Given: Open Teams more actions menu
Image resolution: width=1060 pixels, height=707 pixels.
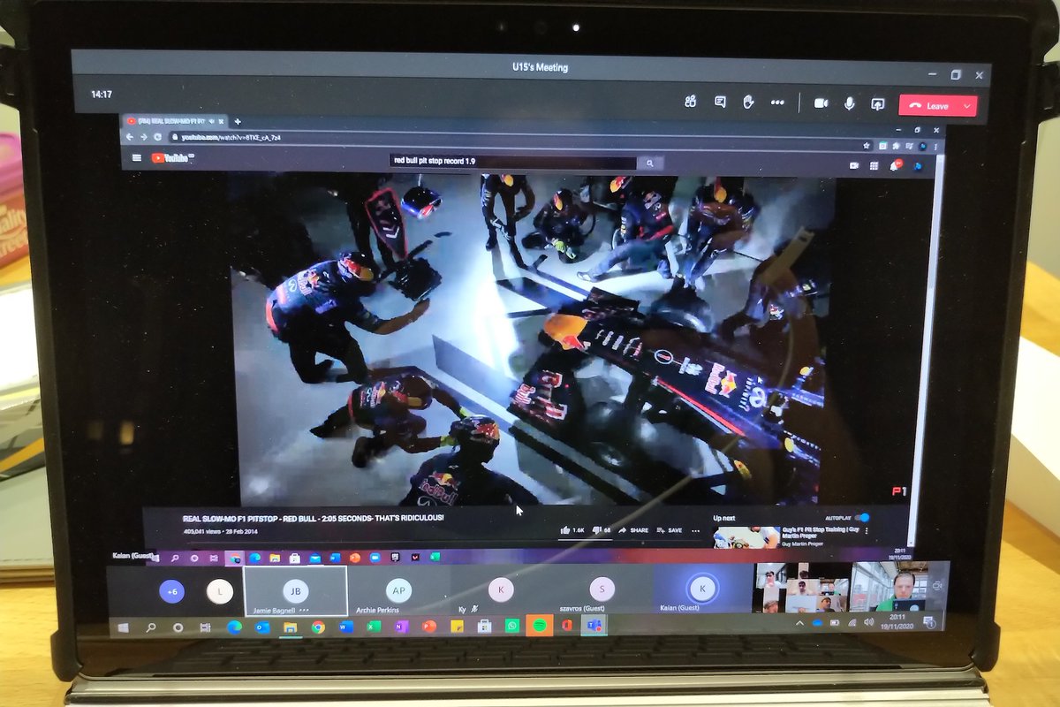Looking at the screenshot, I should pyautogui.click(x=777, y=103).
